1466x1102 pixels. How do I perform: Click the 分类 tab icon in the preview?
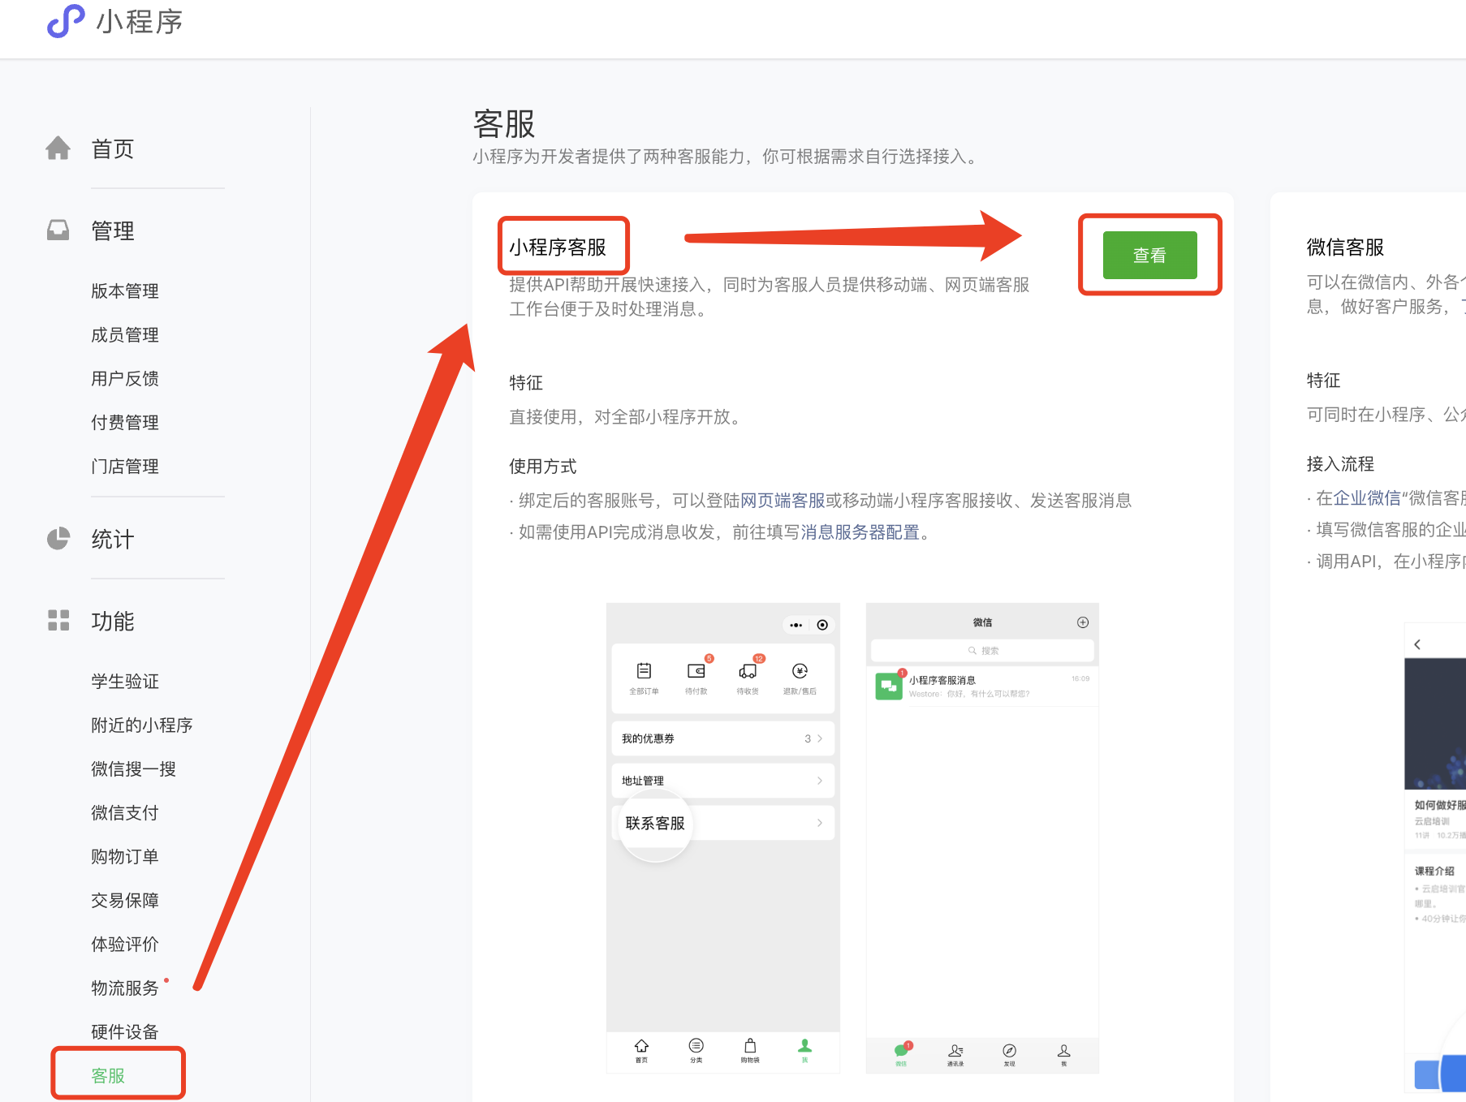coord(696,1045)
